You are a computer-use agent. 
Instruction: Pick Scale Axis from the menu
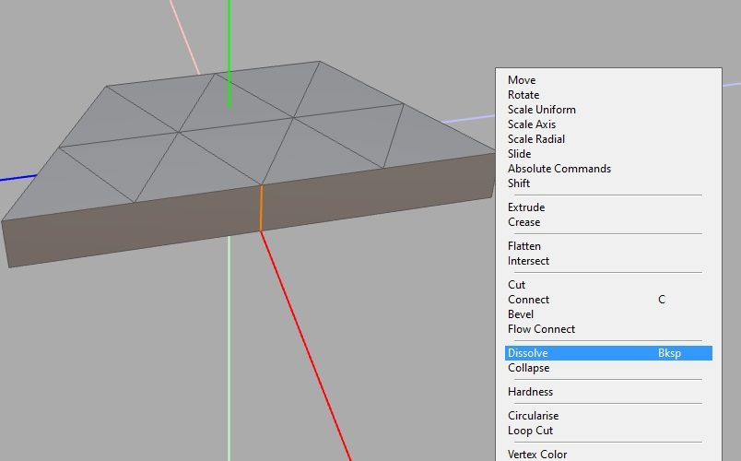coord(532,124)
